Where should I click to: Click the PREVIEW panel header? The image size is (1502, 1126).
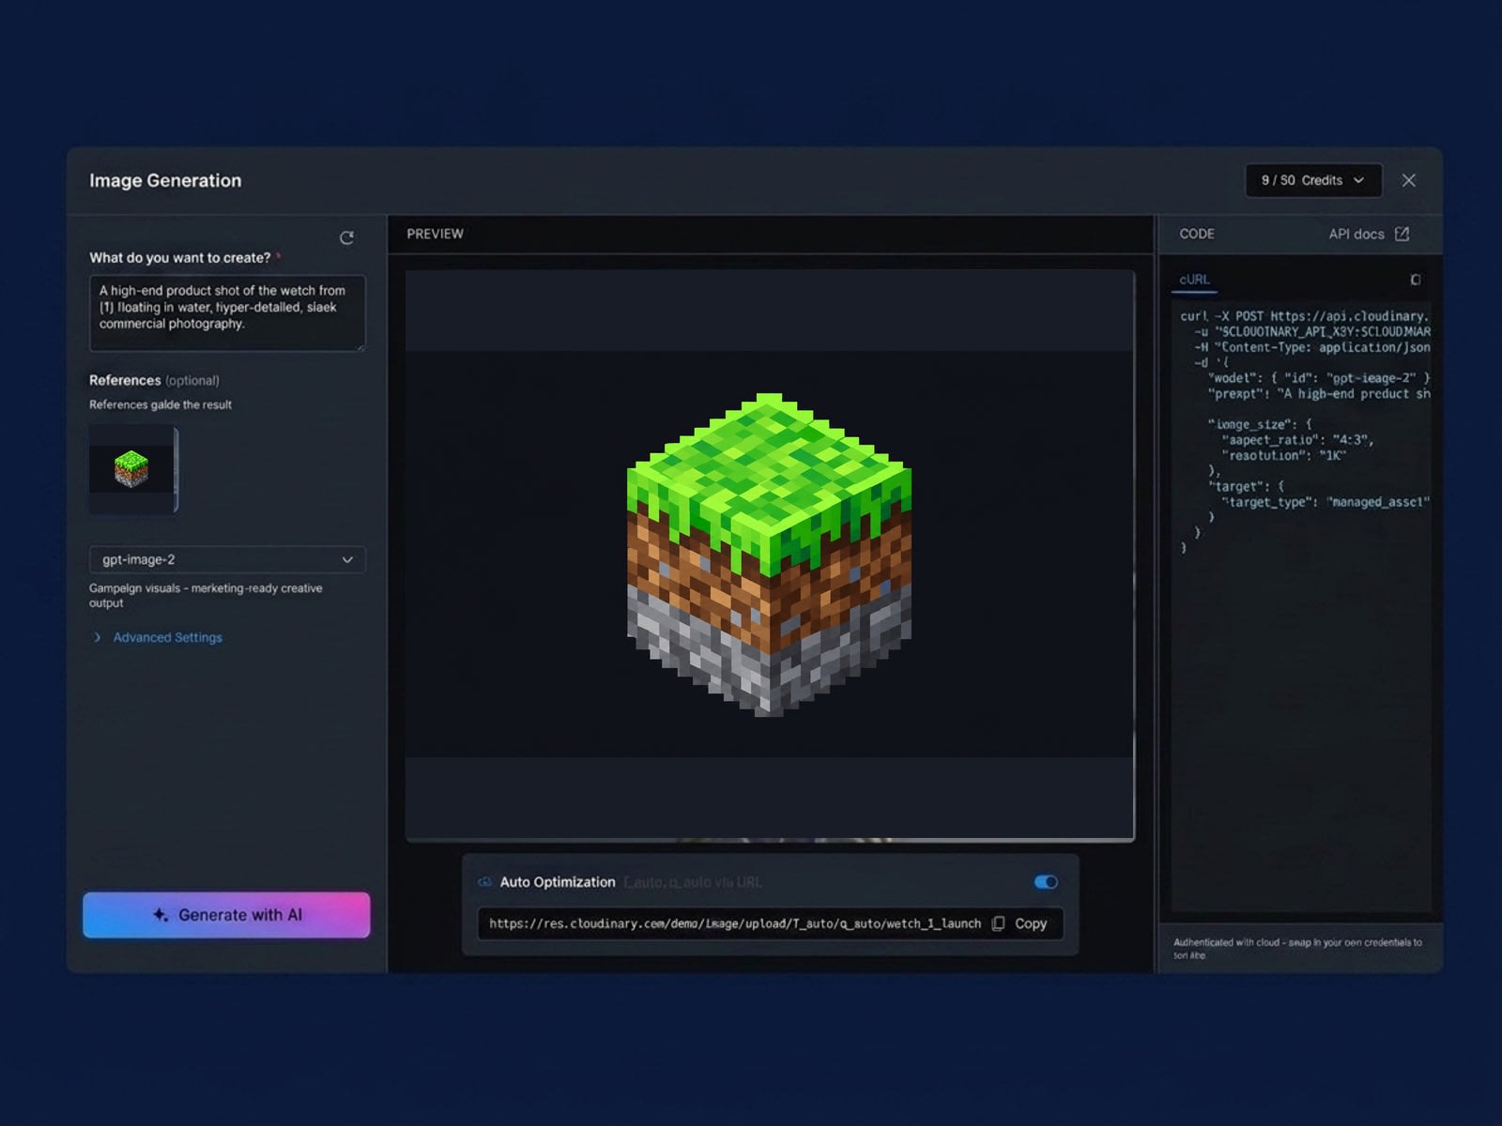pos(435,234)
